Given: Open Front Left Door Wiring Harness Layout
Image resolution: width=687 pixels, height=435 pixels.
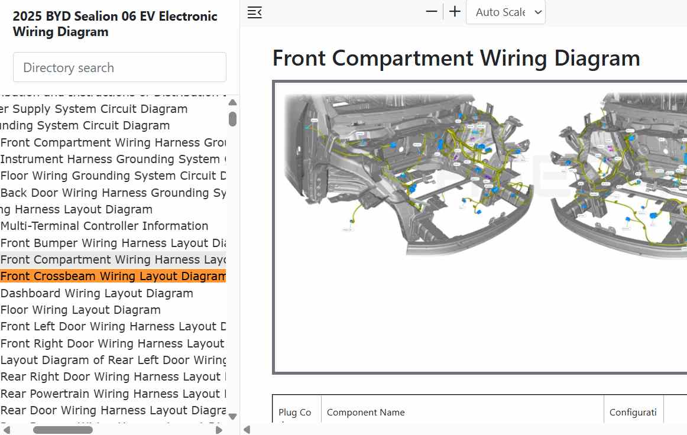Looking at the screenshot, I should click(x=113, y=327).
